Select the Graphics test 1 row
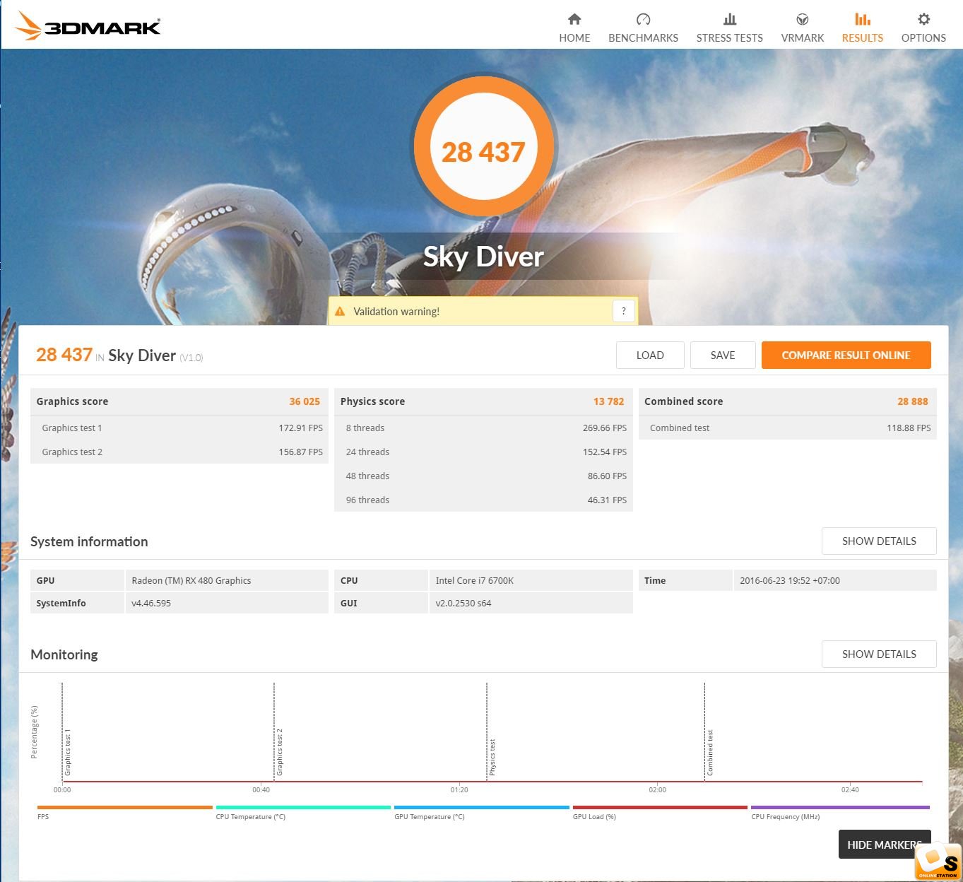The image size is (963, 882). coord(179,428)
